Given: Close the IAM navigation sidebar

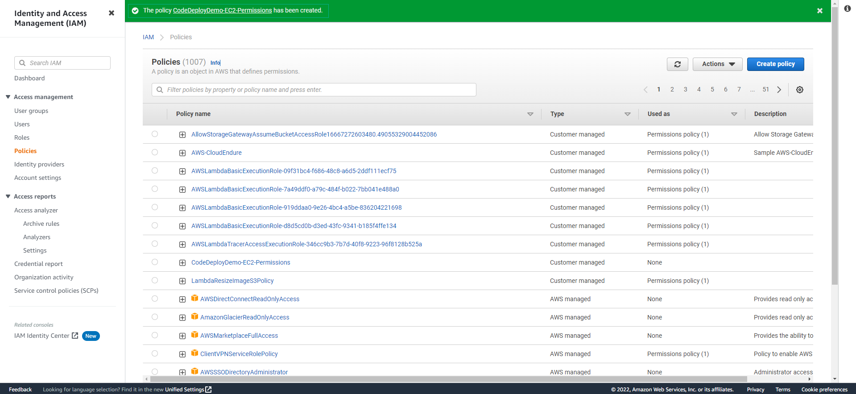Looking at the screenshot, I should coord(112,13).
